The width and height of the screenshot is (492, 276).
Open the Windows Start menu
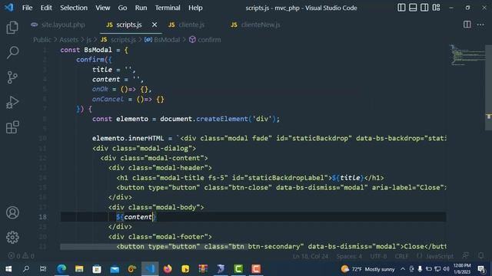pos(8,269)
